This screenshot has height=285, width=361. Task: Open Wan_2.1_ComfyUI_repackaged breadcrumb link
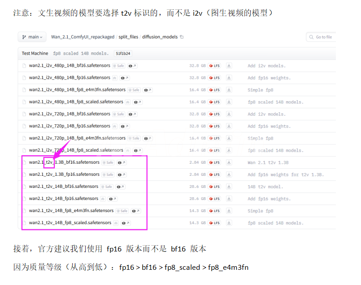point(83,37)
